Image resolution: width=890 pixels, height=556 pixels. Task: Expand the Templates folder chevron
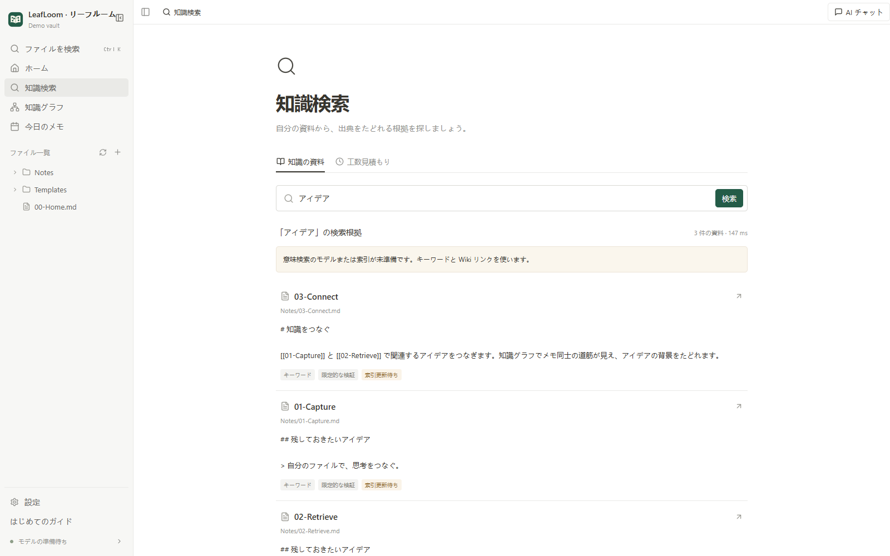click(15, 190)
